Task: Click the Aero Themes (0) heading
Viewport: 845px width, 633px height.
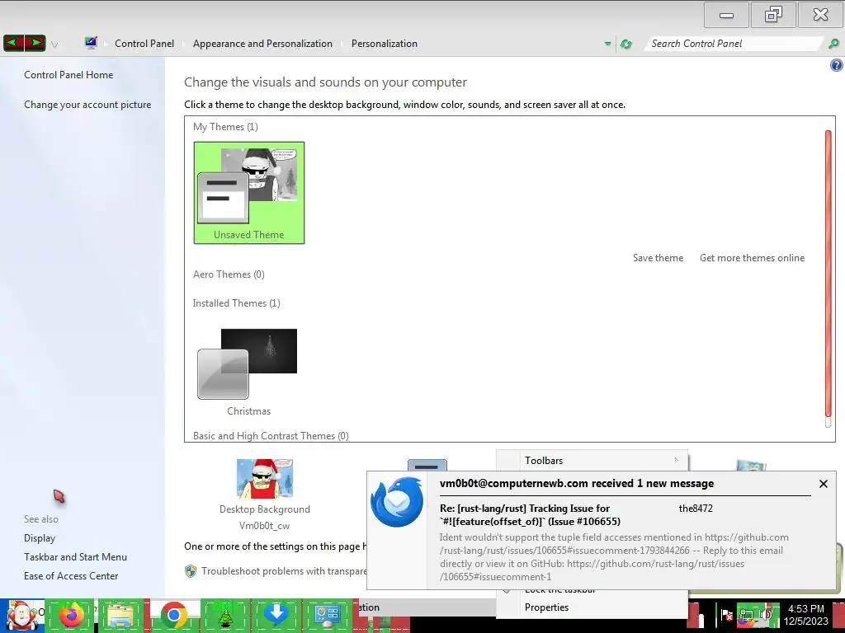Action: tap(229, 274)
